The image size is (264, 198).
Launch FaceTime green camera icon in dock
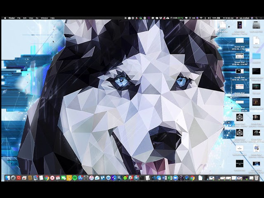coord(64,178)
